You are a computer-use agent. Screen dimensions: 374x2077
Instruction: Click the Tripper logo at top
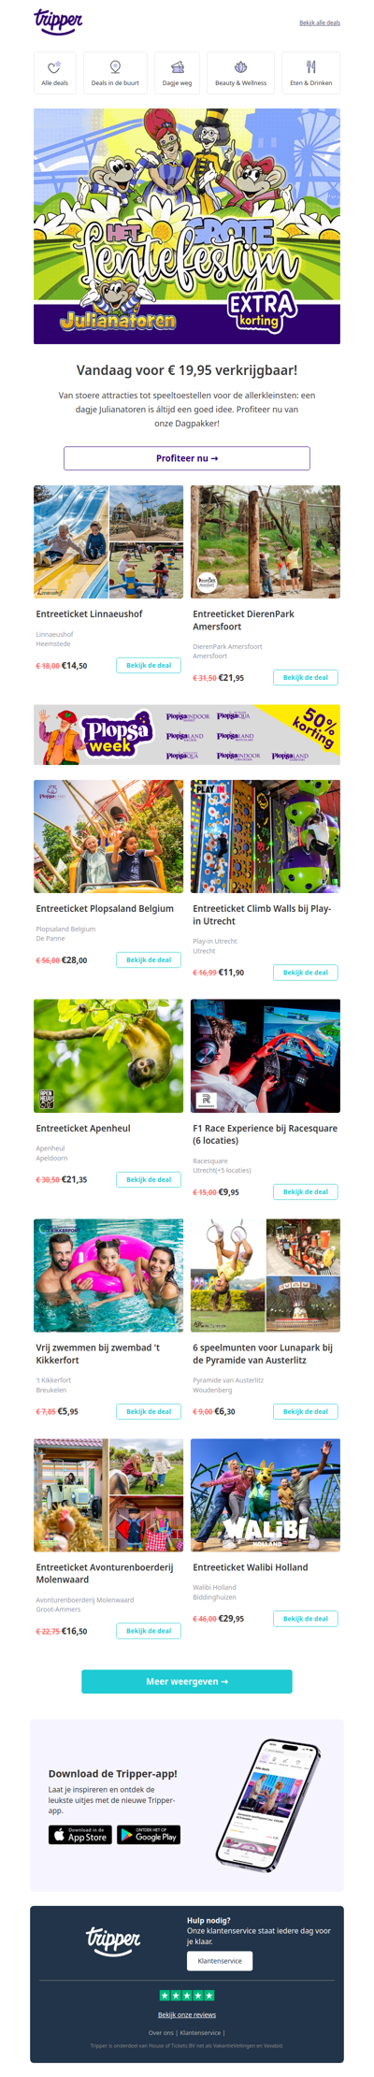[x=58, y=22]
